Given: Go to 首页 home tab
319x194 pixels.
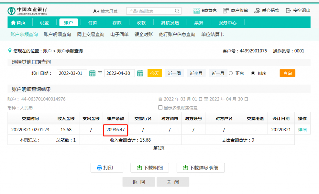Looking at the screenshot, I should (18, 23).
